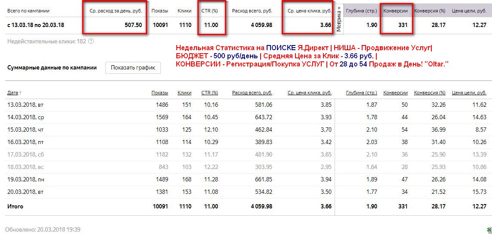
Task: Click the Ср. расход за день value 507.50
Action: [x=133, y=25]
